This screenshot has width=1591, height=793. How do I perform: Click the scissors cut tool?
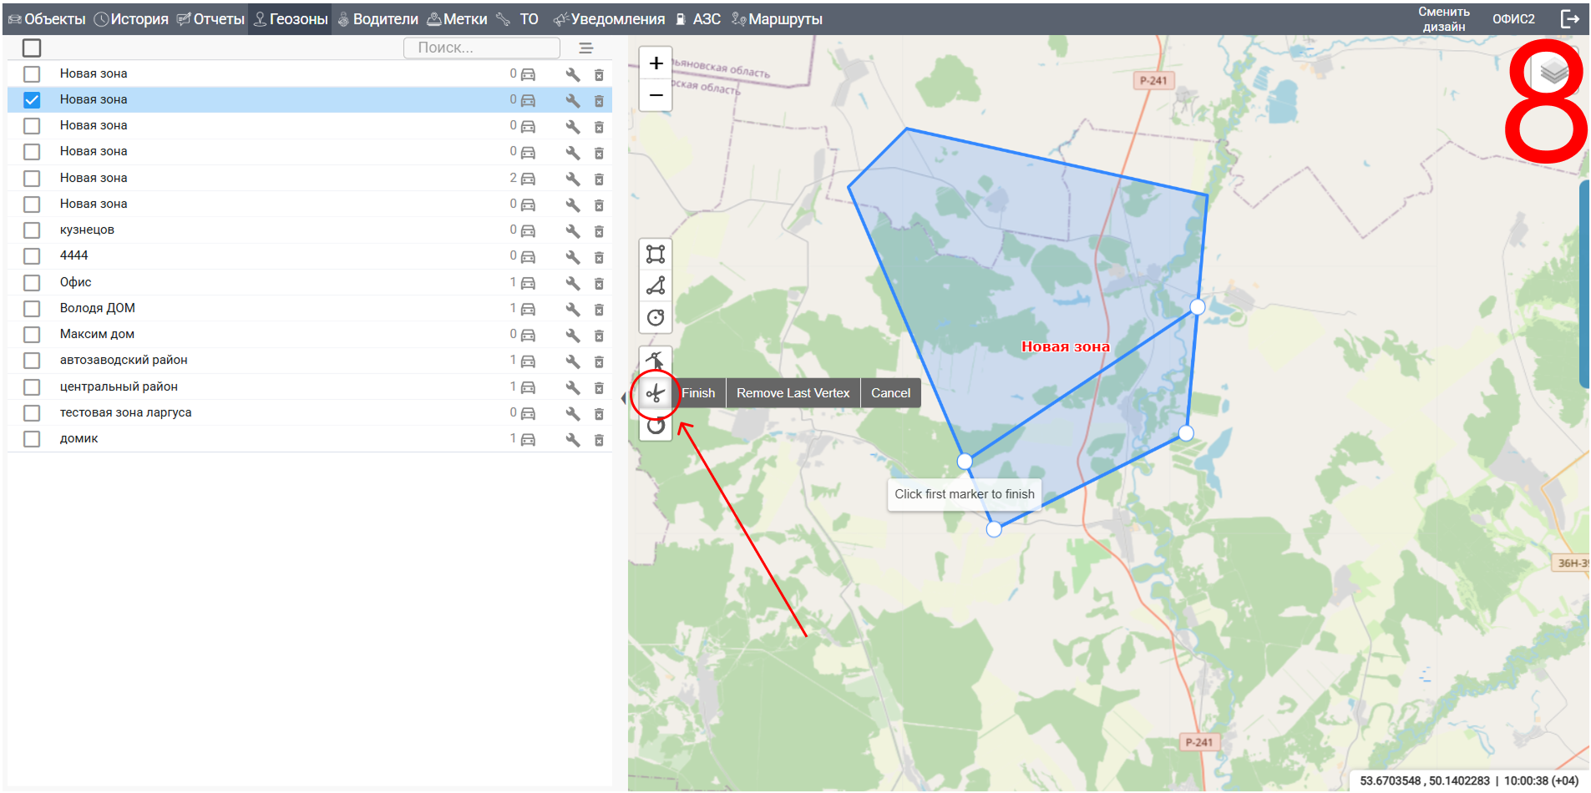[x=656, y=393]
